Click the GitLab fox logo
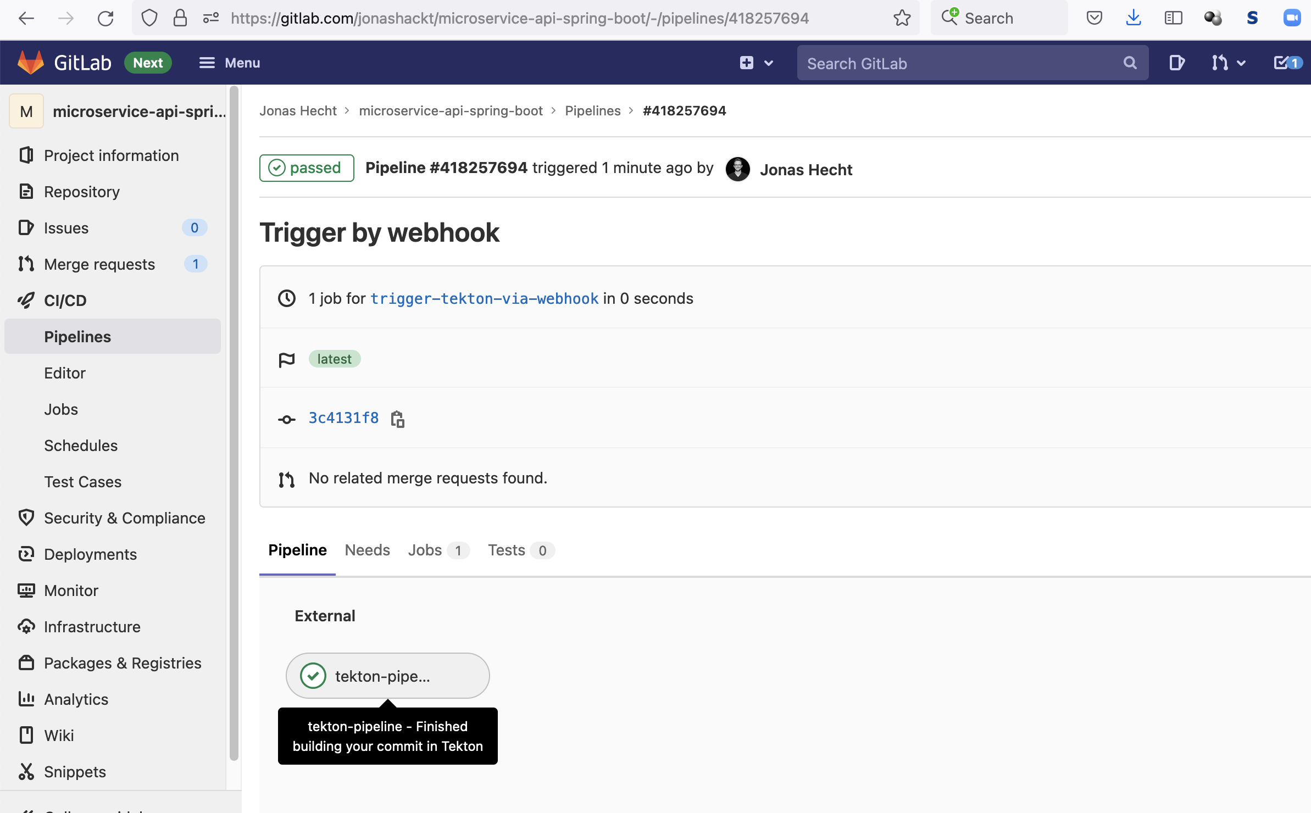This screenshot has width=1311, height=813. pos(31,63)
